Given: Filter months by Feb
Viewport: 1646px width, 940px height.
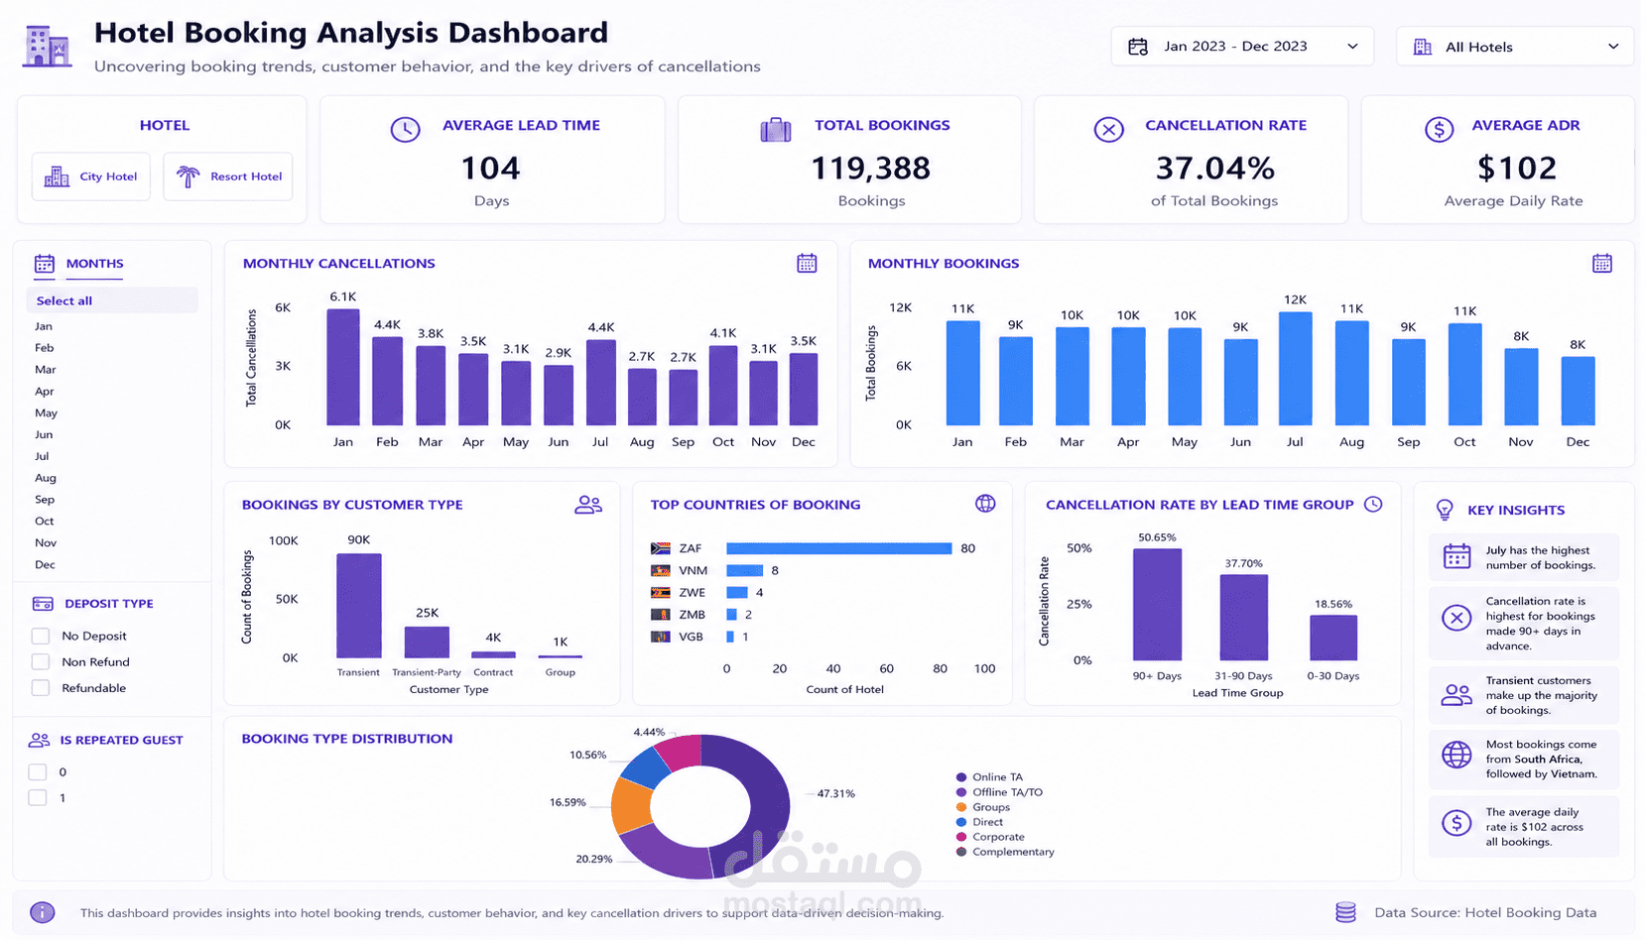Looking at the screenshot, I should [x=45, y=348].
